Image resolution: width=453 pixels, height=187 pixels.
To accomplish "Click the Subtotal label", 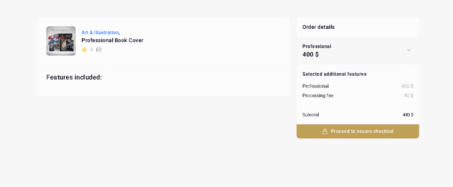I will [x=311, y=115].
